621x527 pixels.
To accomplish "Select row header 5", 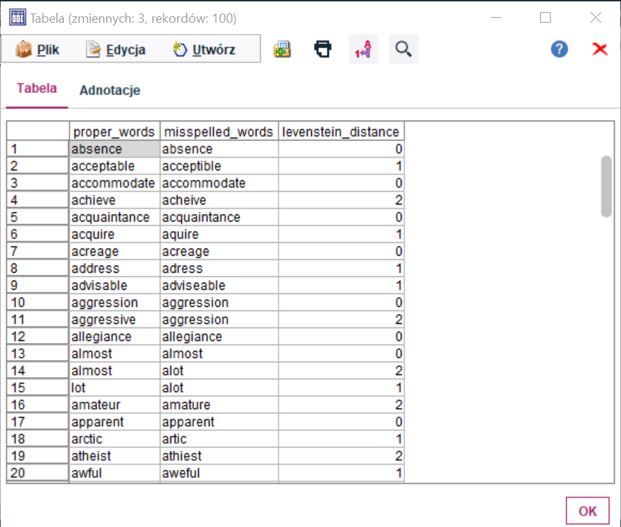I will [x=38, y=217].
